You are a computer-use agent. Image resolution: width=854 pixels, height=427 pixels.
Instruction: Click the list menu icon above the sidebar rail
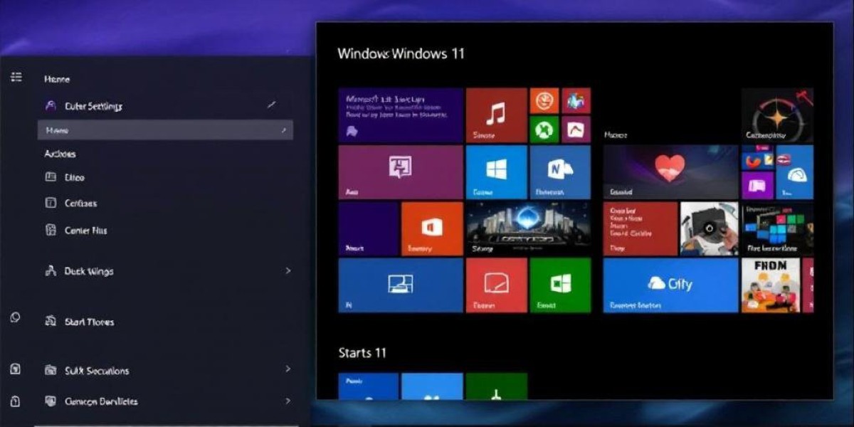pyautogui.click(x=16, y=77)
